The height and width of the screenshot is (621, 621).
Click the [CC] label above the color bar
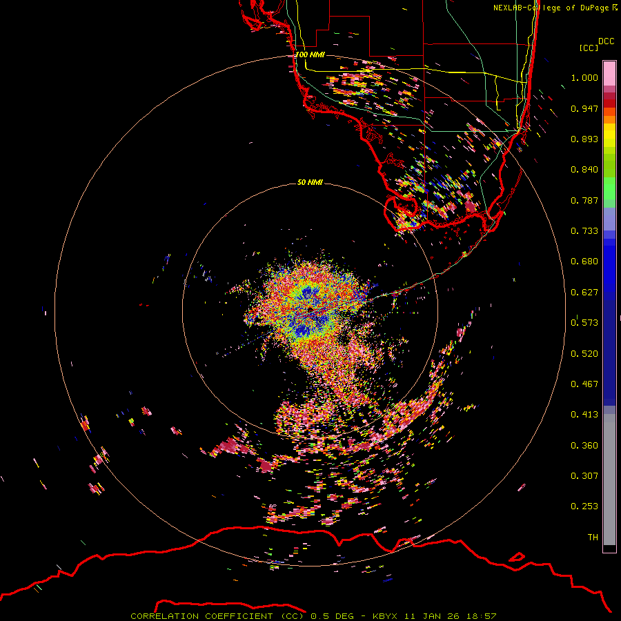point(589,48)
